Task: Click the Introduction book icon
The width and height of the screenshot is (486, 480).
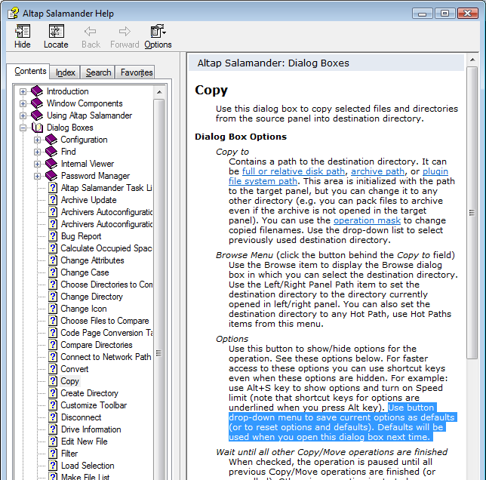Action: click(x=37, y=91)
